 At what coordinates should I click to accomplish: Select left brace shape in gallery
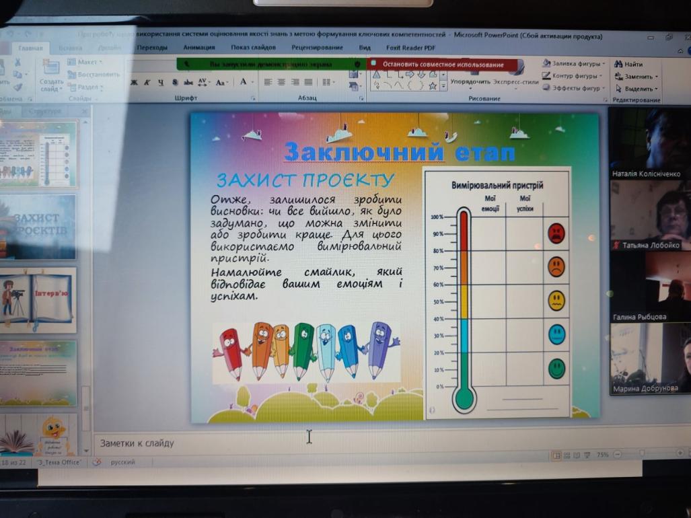click(x=409, y=86)
